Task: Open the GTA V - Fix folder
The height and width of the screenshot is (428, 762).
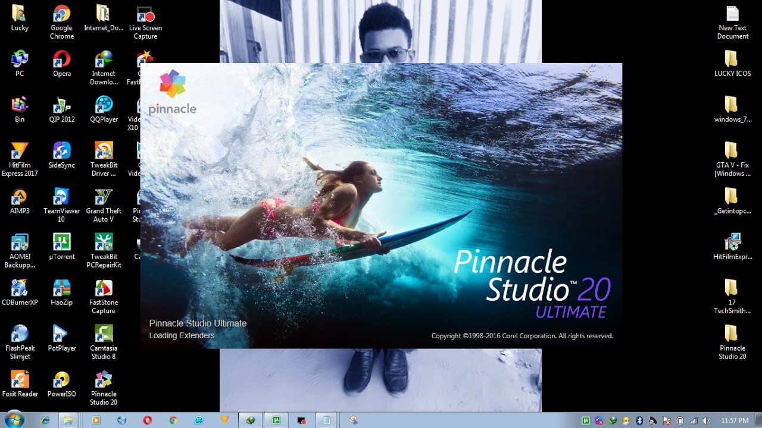Action: tap(732, 159)
